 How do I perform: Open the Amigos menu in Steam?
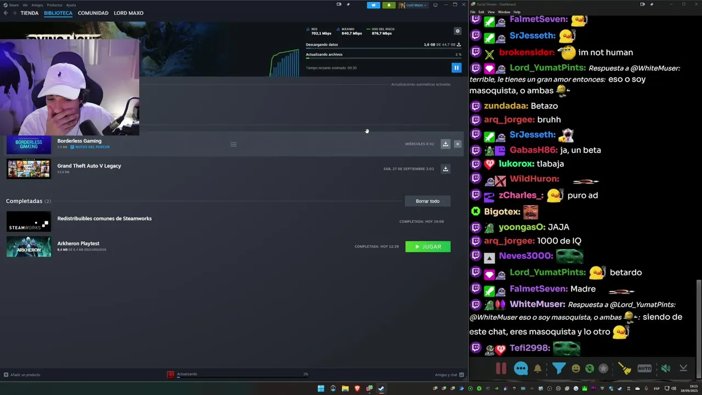(x=37, y=5)
